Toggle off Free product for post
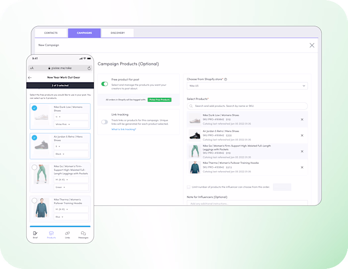The image size is (348, 269). (104, 84)
